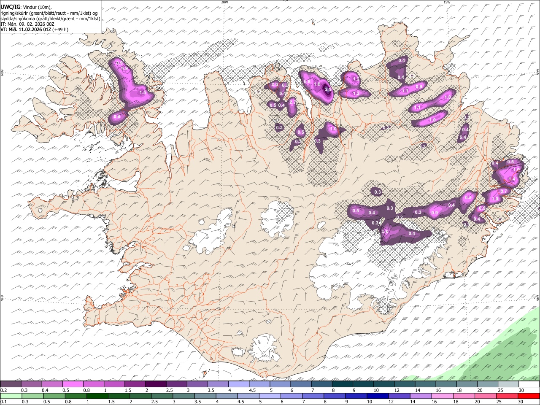Click the 4 pale lavender snow scale swatch
The width and height of the screenshot is (540, 405).
pos(239,384)
